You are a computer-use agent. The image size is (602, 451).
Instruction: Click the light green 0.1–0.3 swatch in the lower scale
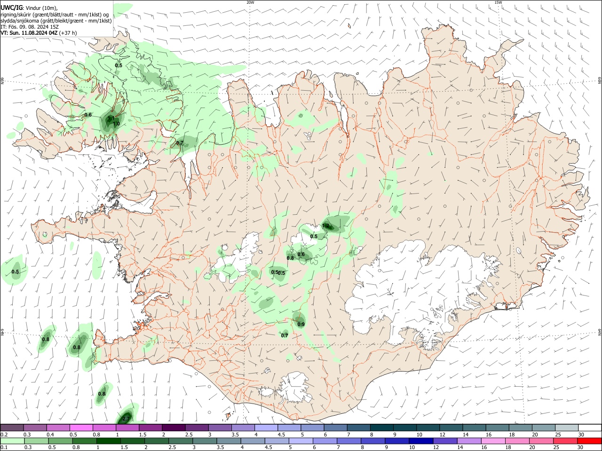(12, 441)
